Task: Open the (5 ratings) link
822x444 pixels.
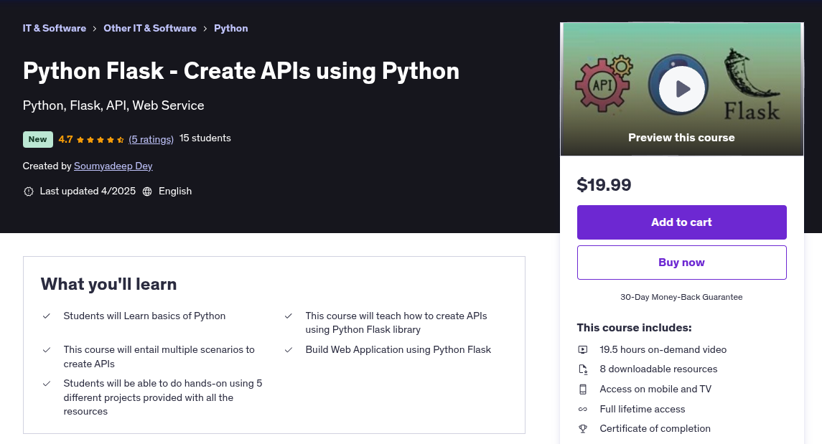Action: [151, 139]
